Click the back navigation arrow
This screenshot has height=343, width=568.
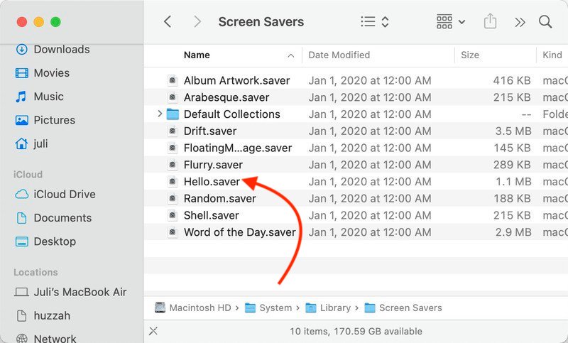pos(168,22)
